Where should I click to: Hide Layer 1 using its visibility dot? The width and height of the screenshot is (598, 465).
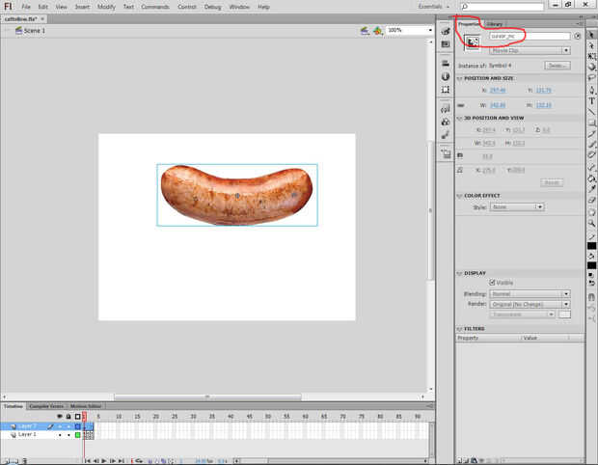(x=60, y=434)
